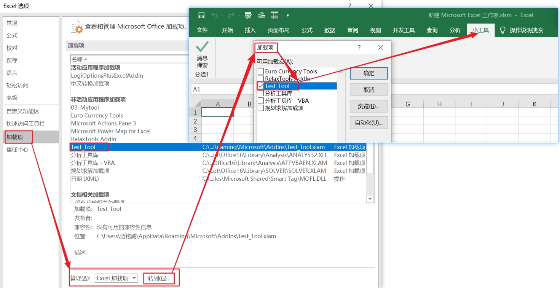Enable the 规划求解加载项 checkbox

(x=261, y=108)
